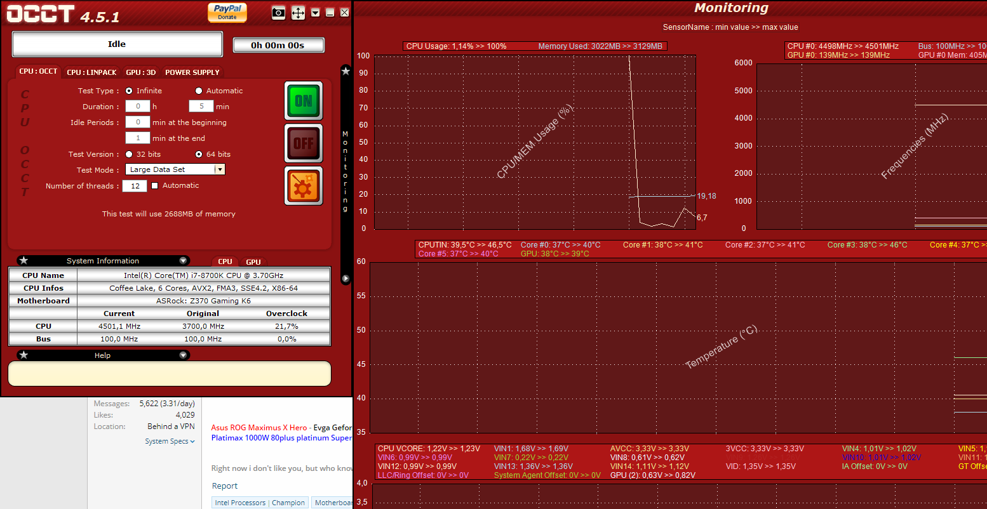Viewport: 987px width, 509px height.
Task: Switch to GPU : 3D tab
Action: coord(141,72)
